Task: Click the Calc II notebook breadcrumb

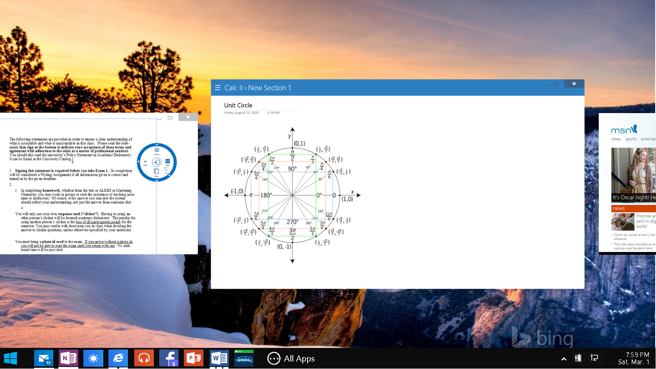Action: 234,88
